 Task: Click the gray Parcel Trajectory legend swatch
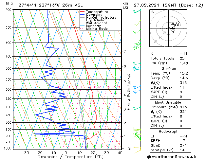tap(83, 17)
